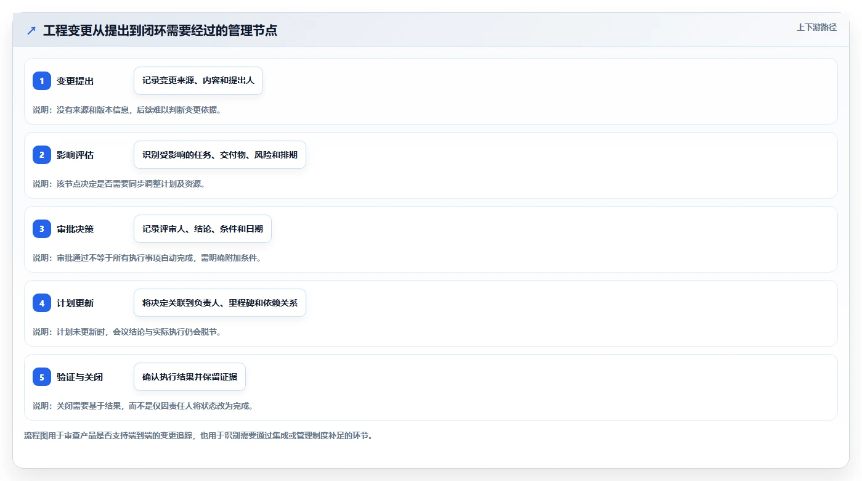
Task: Click the step 1 number badge
Action: [42, 81]
